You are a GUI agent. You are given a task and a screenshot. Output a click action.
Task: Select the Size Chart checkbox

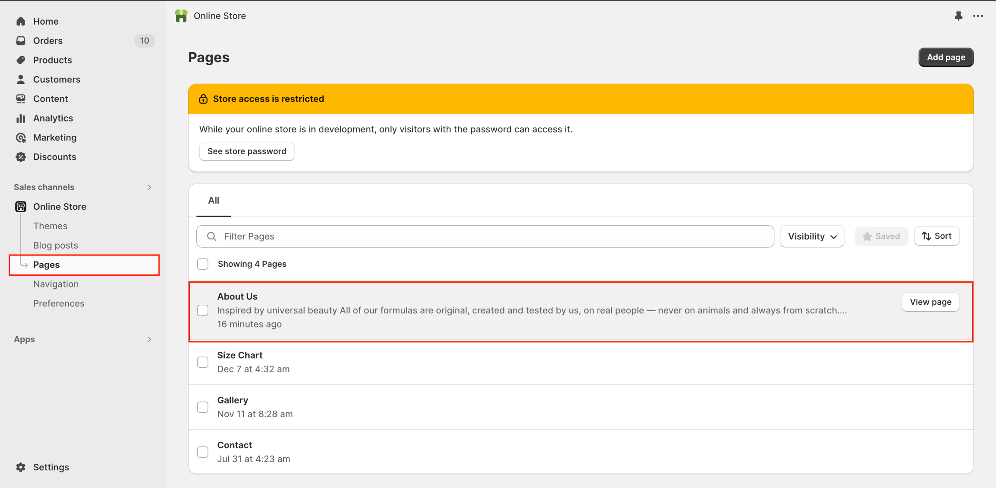point(203,362)
